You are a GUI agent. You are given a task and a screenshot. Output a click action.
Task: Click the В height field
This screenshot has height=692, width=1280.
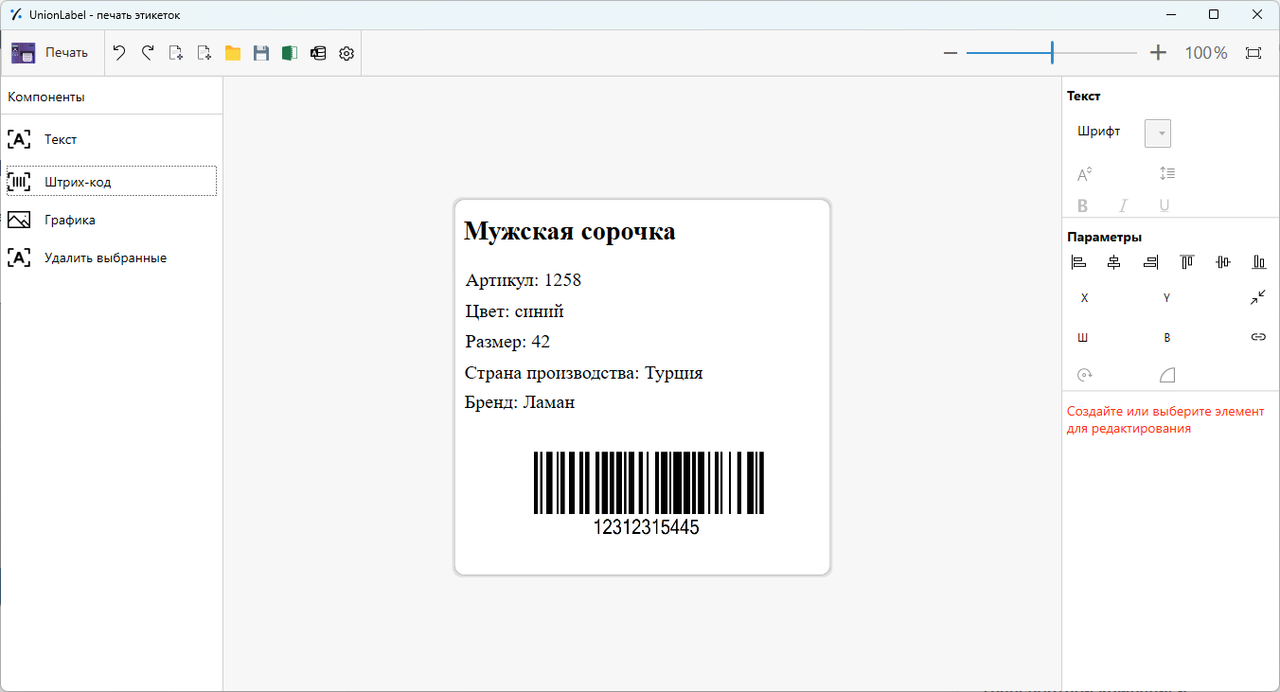coord(1167,337)
